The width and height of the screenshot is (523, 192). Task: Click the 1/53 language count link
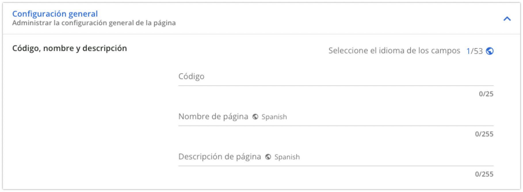click(475, 51)
